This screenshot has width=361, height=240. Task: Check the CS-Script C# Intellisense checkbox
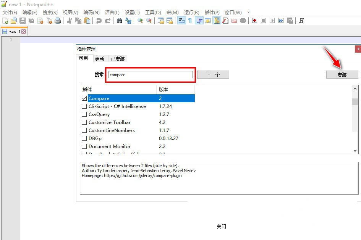[x=84, y=106]
